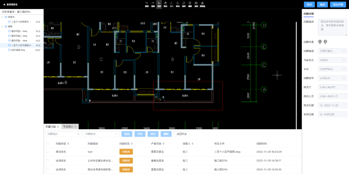Open the 问题版本 dropdown filter
The height and width of the screenshot is (174, 349).
coord(101,134)
